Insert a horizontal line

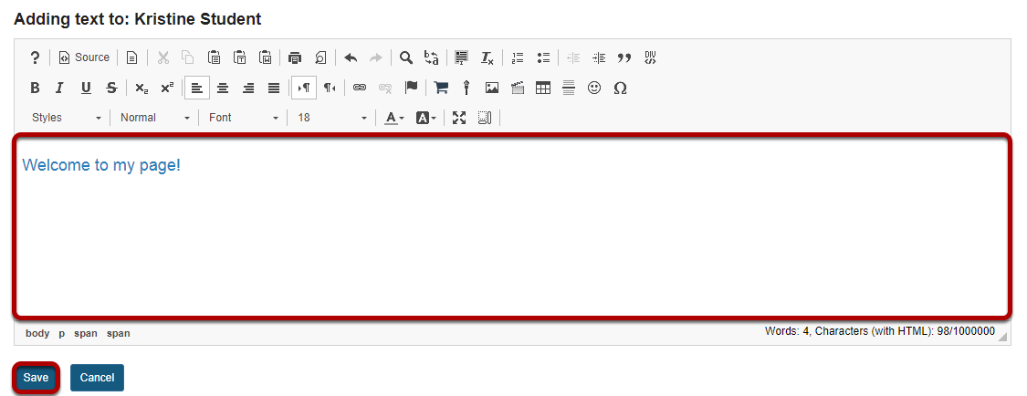click(x=569, y=88)
